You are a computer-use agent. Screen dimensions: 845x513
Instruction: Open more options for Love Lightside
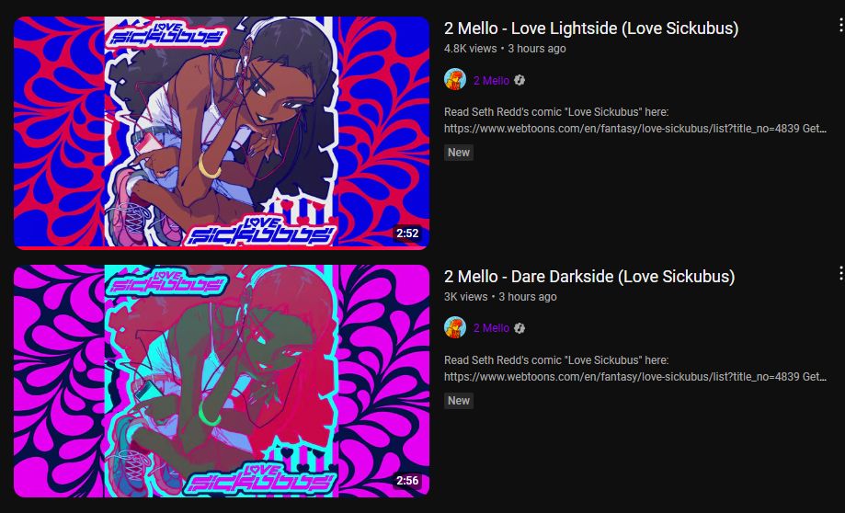click(x=840, y=26)
